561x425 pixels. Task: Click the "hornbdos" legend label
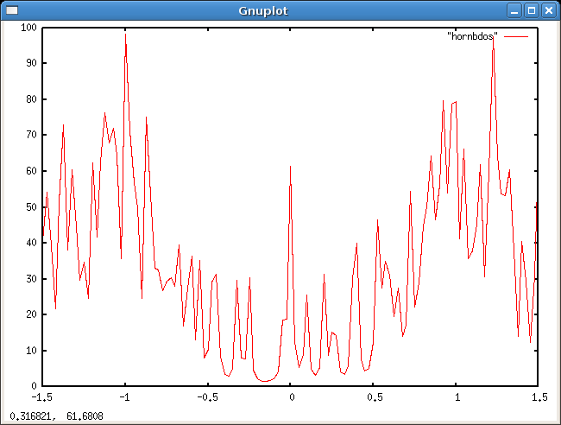pos(472,36)
